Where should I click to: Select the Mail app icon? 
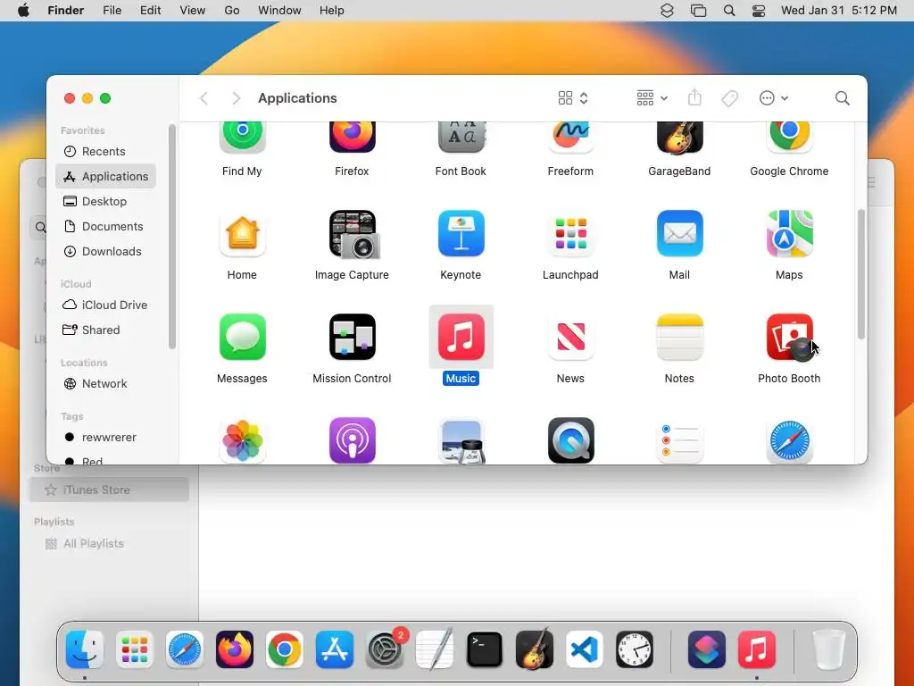(x=679, y=234)
